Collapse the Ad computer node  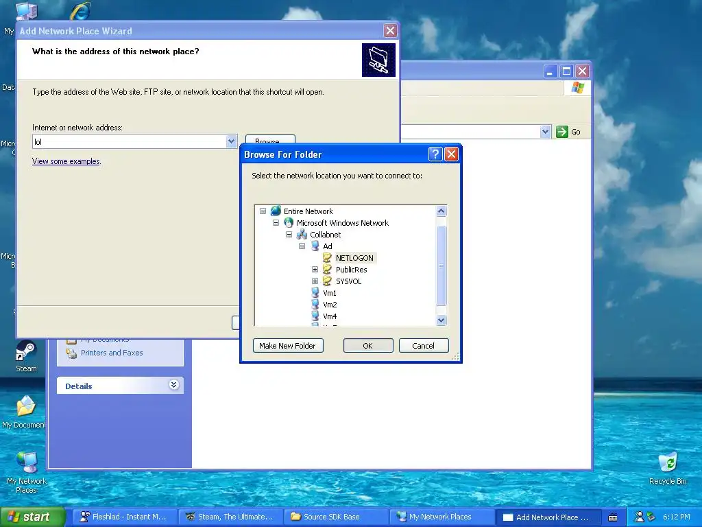(302, 246)
